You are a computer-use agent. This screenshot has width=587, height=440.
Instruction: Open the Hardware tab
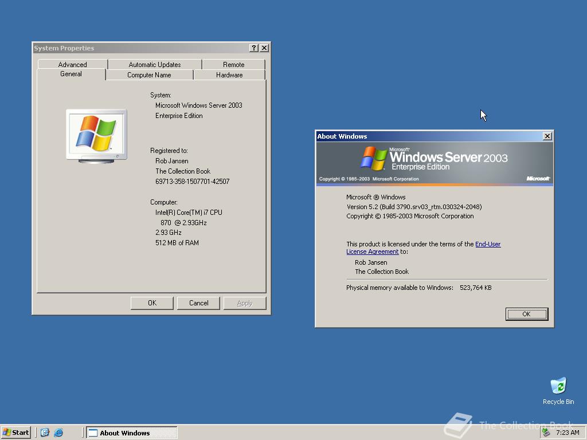click(x=229, y=75)
